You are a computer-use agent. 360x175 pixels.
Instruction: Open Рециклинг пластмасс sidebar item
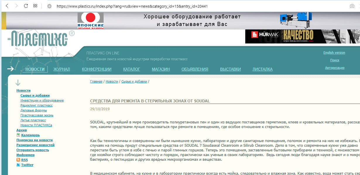(37, 105)
